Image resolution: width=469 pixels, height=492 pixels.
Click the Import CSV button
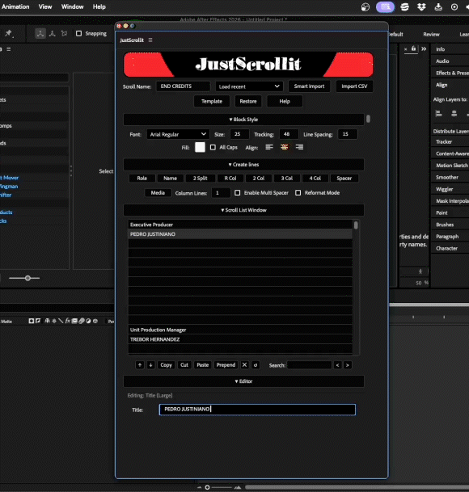pos(354,86)
